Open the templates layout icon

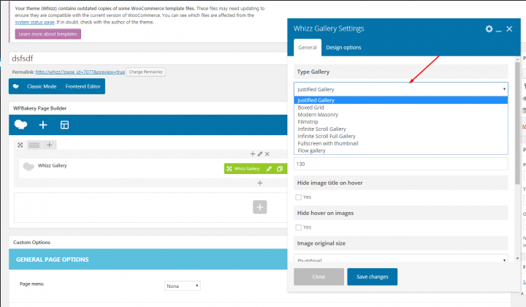click(64, 125)
